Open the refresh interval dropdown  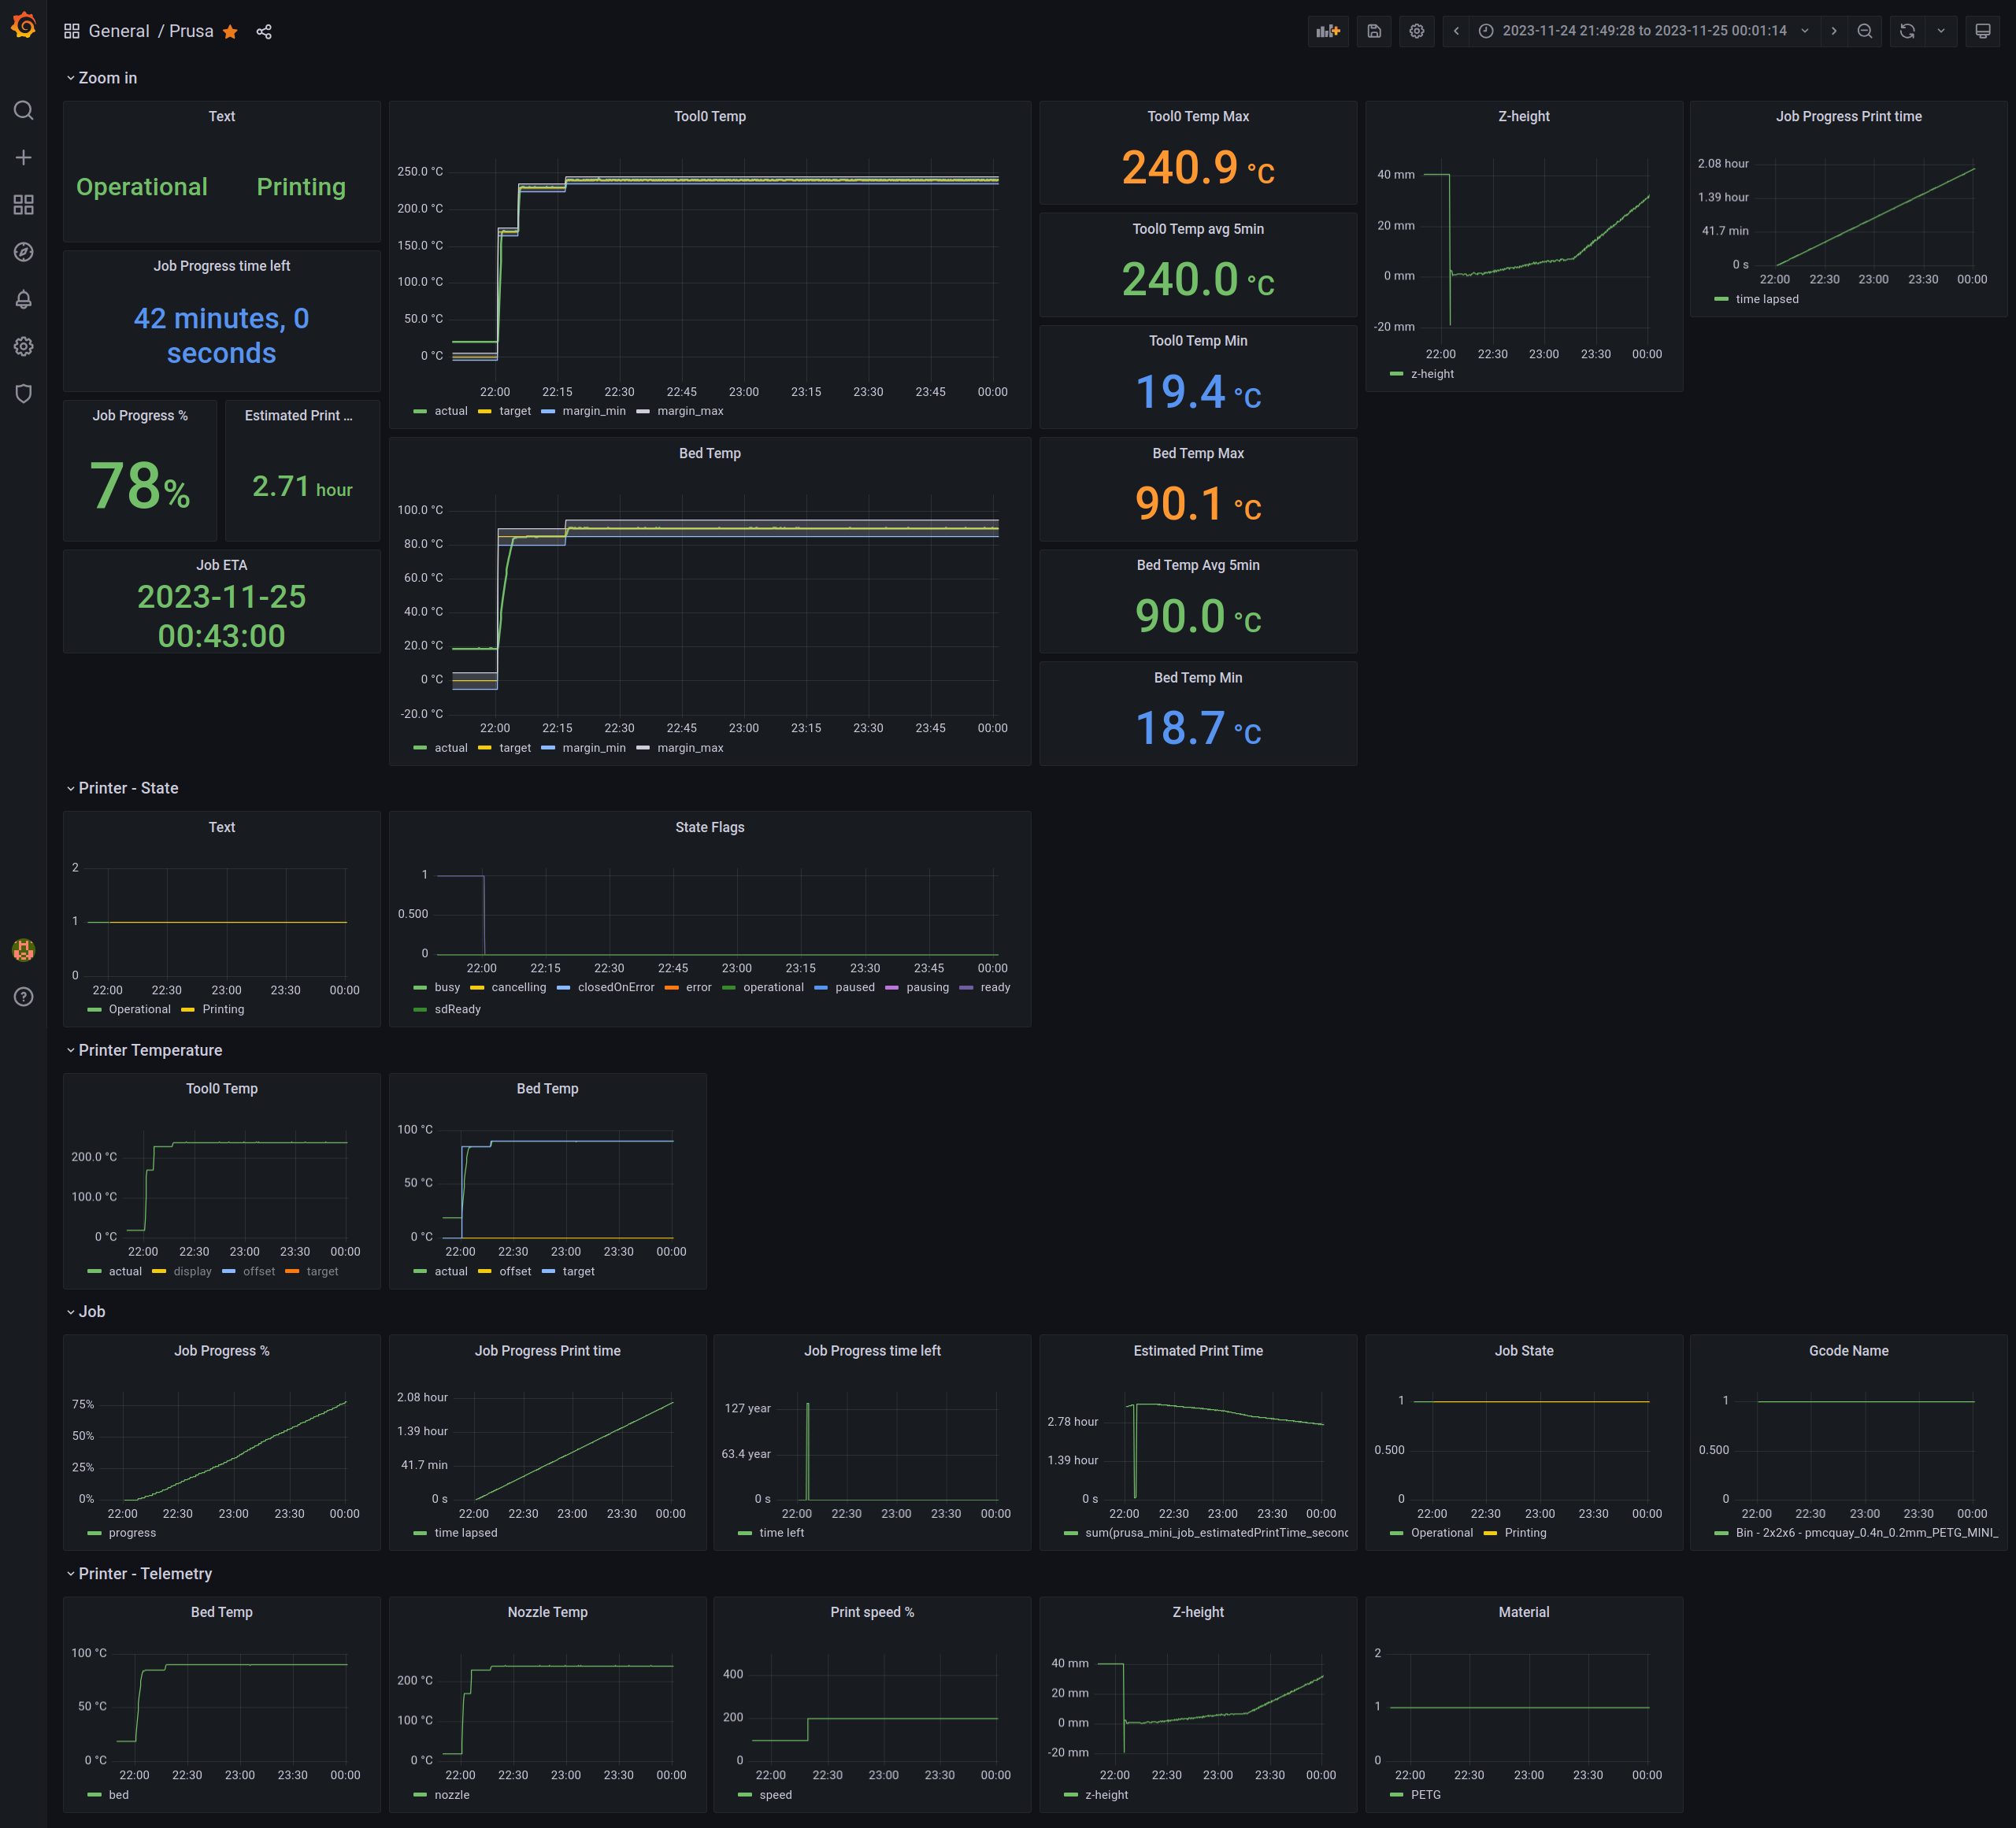[1941, 31]
